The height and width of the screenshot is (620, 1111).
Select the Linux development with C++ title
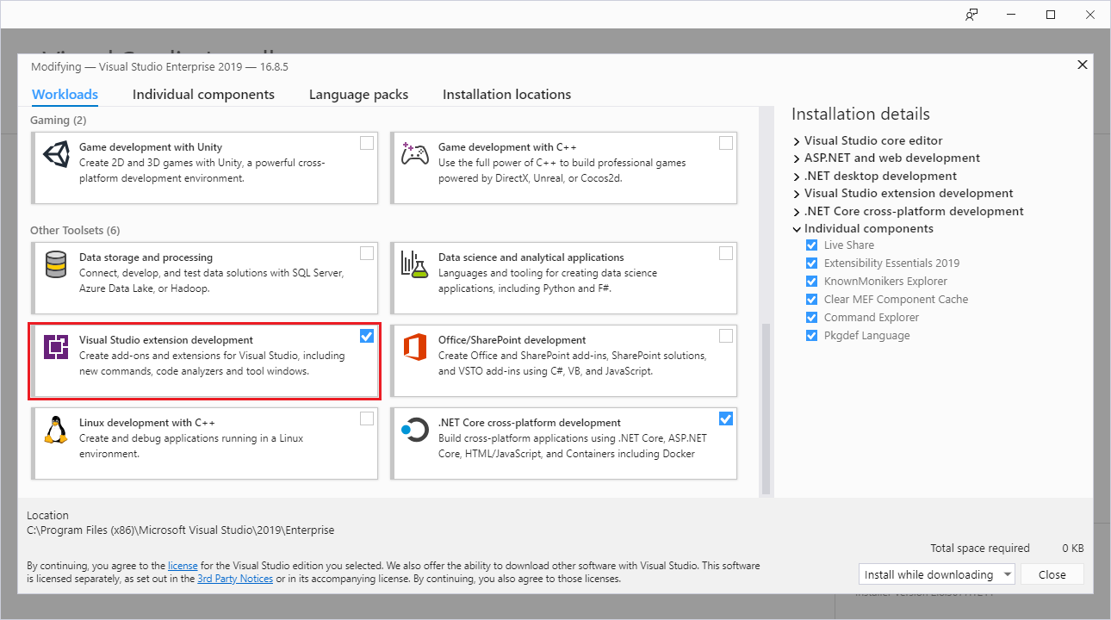pos(147,423)
